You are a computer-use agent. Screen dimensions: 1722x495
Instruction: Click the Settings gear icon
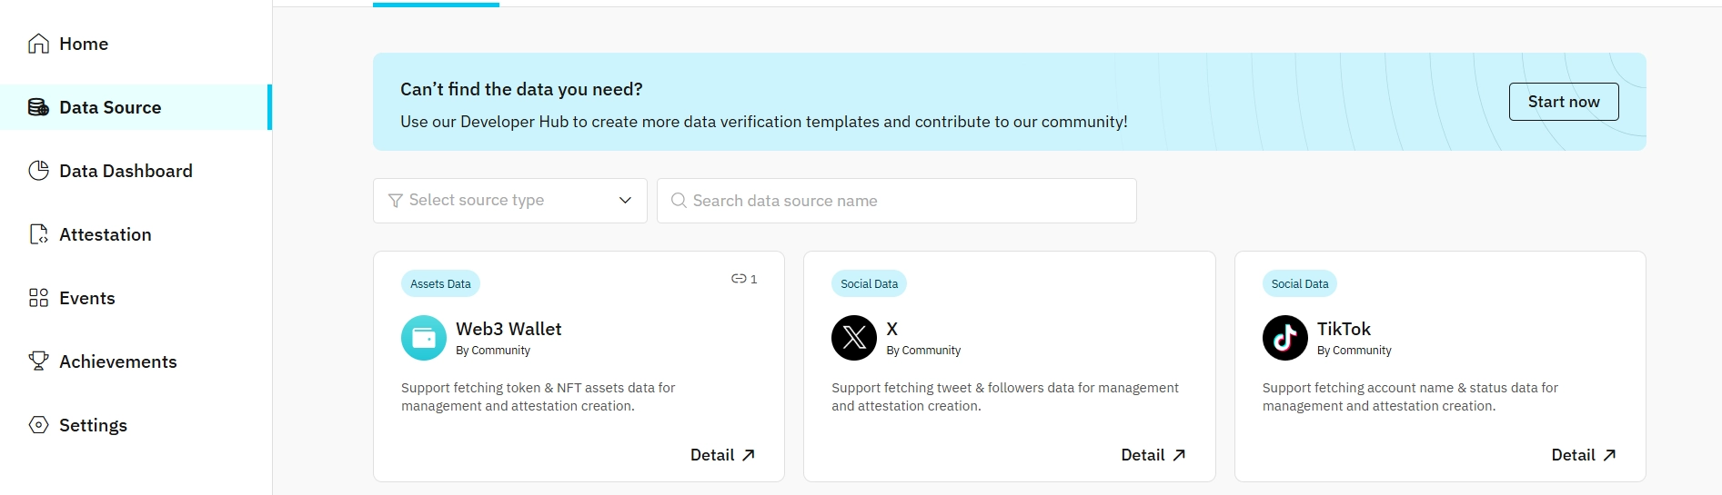38,425
